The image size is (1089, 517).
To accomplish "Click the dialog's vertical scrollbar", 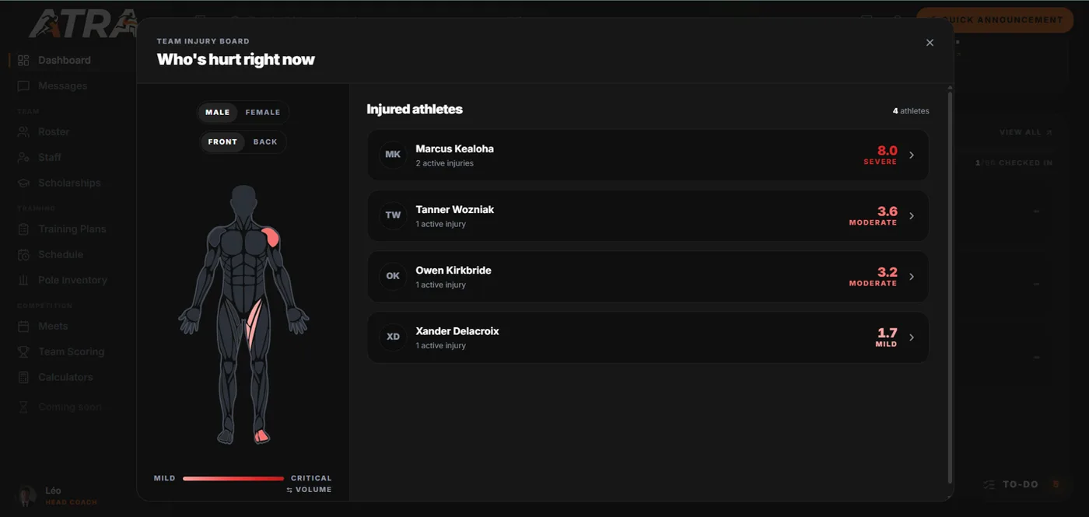I will pyautogui.click(x=950, y=288).
